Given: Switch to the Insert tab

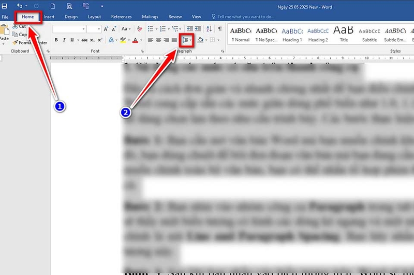Looking at the screenshot, I should pyautogui.click(x=49, y=17).
